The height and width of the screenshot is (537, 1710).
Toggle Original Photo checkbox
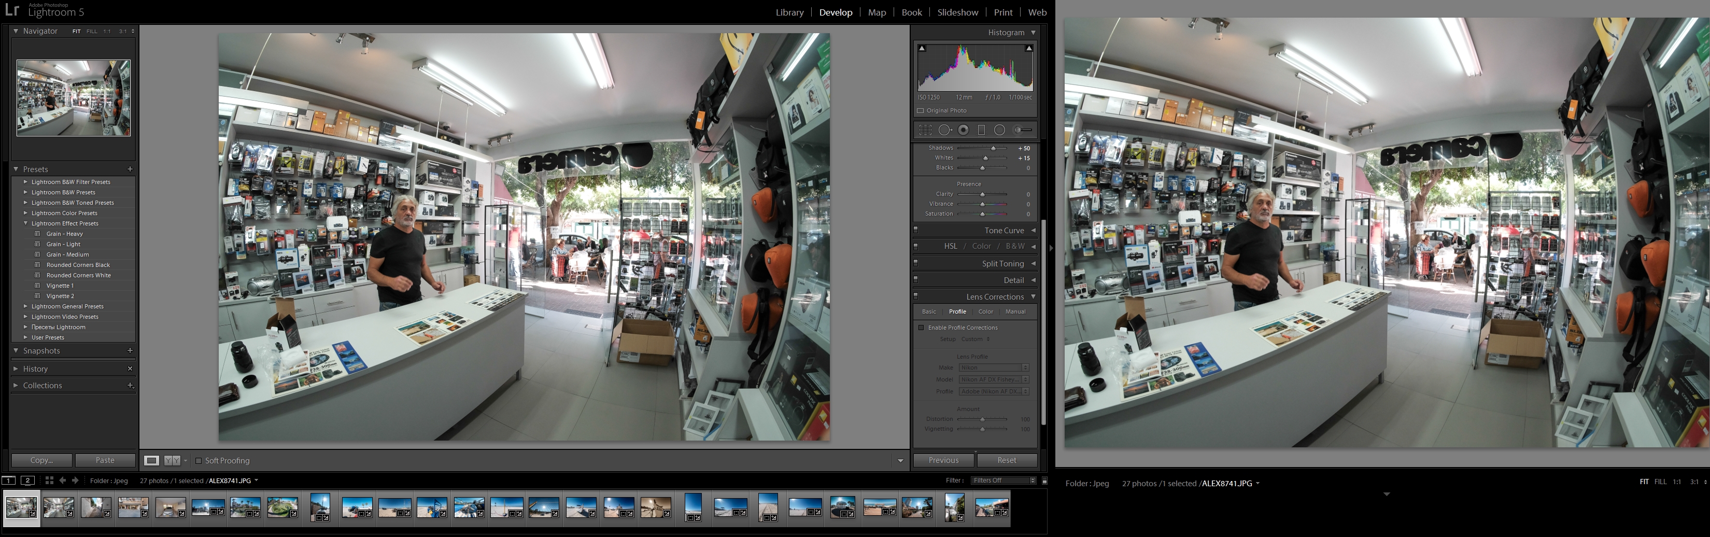(921, 111)
